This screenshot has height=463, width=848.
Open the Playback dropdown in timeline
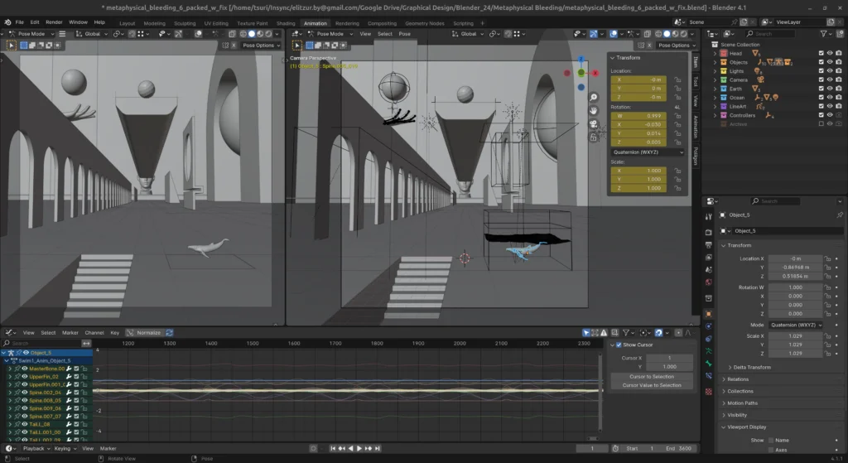click(36, 448)
